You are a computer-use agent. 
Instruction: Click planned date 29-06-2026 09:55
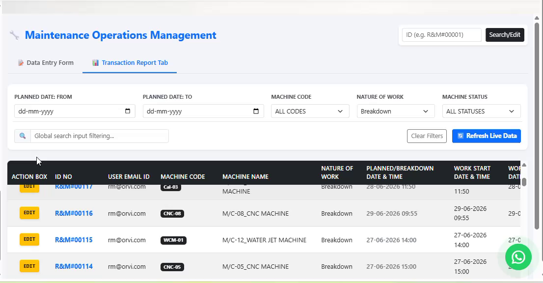click(392, 213)
